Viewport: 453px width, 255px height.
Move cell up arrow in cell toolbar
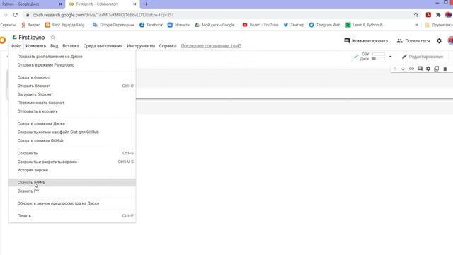tap(395, 69)
